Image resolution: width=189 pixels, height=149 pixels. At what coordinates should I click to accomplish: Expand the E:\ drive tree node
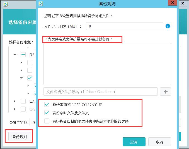click(x=15, y=102)
